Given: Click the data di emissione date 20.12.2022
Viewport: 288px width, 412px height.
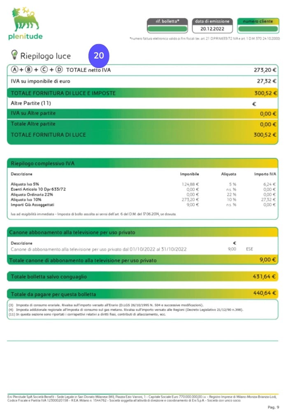Looking at the screenshot, I should pos(212,29).
